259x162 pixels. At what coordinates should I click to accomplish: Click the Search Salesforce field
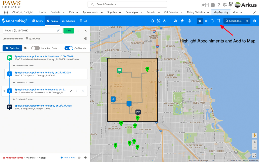click(x=127, y=4)
